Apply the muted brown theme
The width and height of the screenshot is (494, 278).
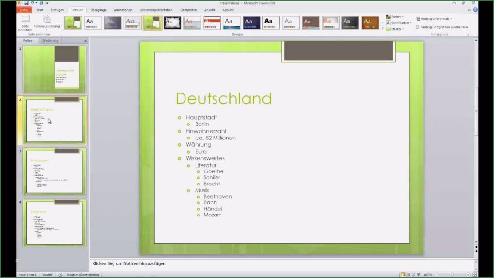pos(310,23)
